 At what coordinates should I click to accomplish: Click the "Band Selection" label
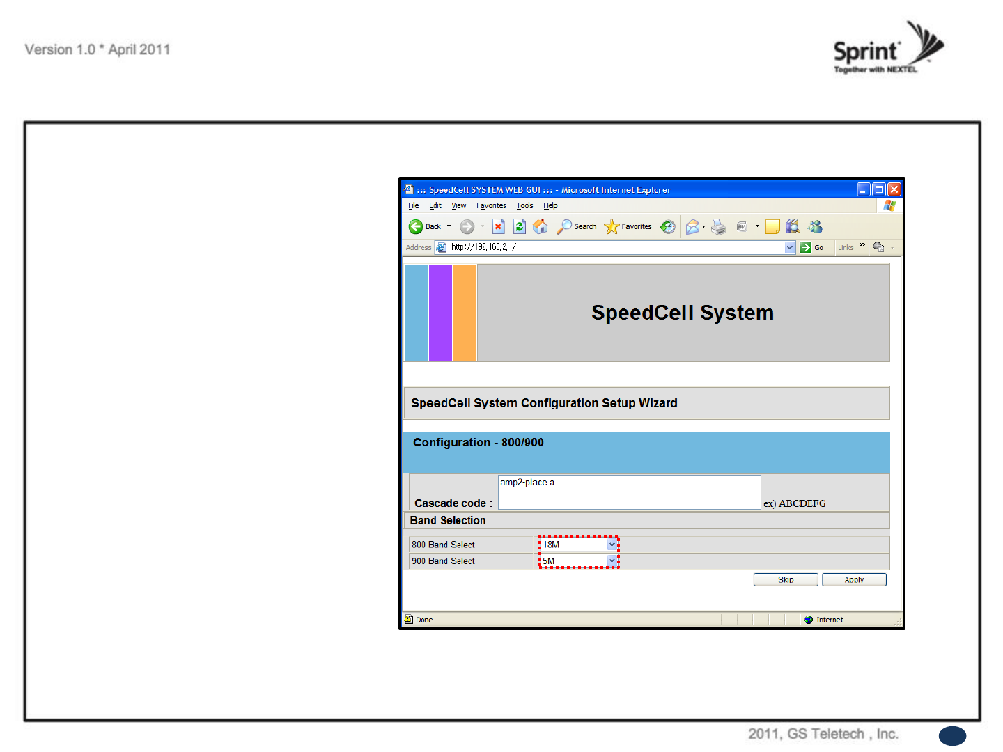tap(448, 520)
